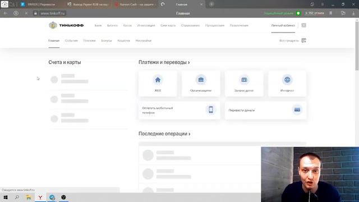Click the Yandex round icon in address bar
The height and width of the screenshot is (202, 359).
pos(16,13)
